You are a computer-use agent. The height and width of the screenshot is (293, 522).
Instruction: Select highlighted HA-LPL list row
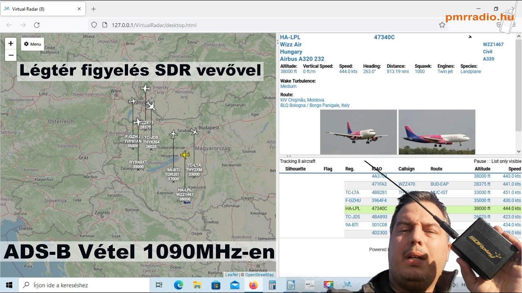click(x=433, y=209)
